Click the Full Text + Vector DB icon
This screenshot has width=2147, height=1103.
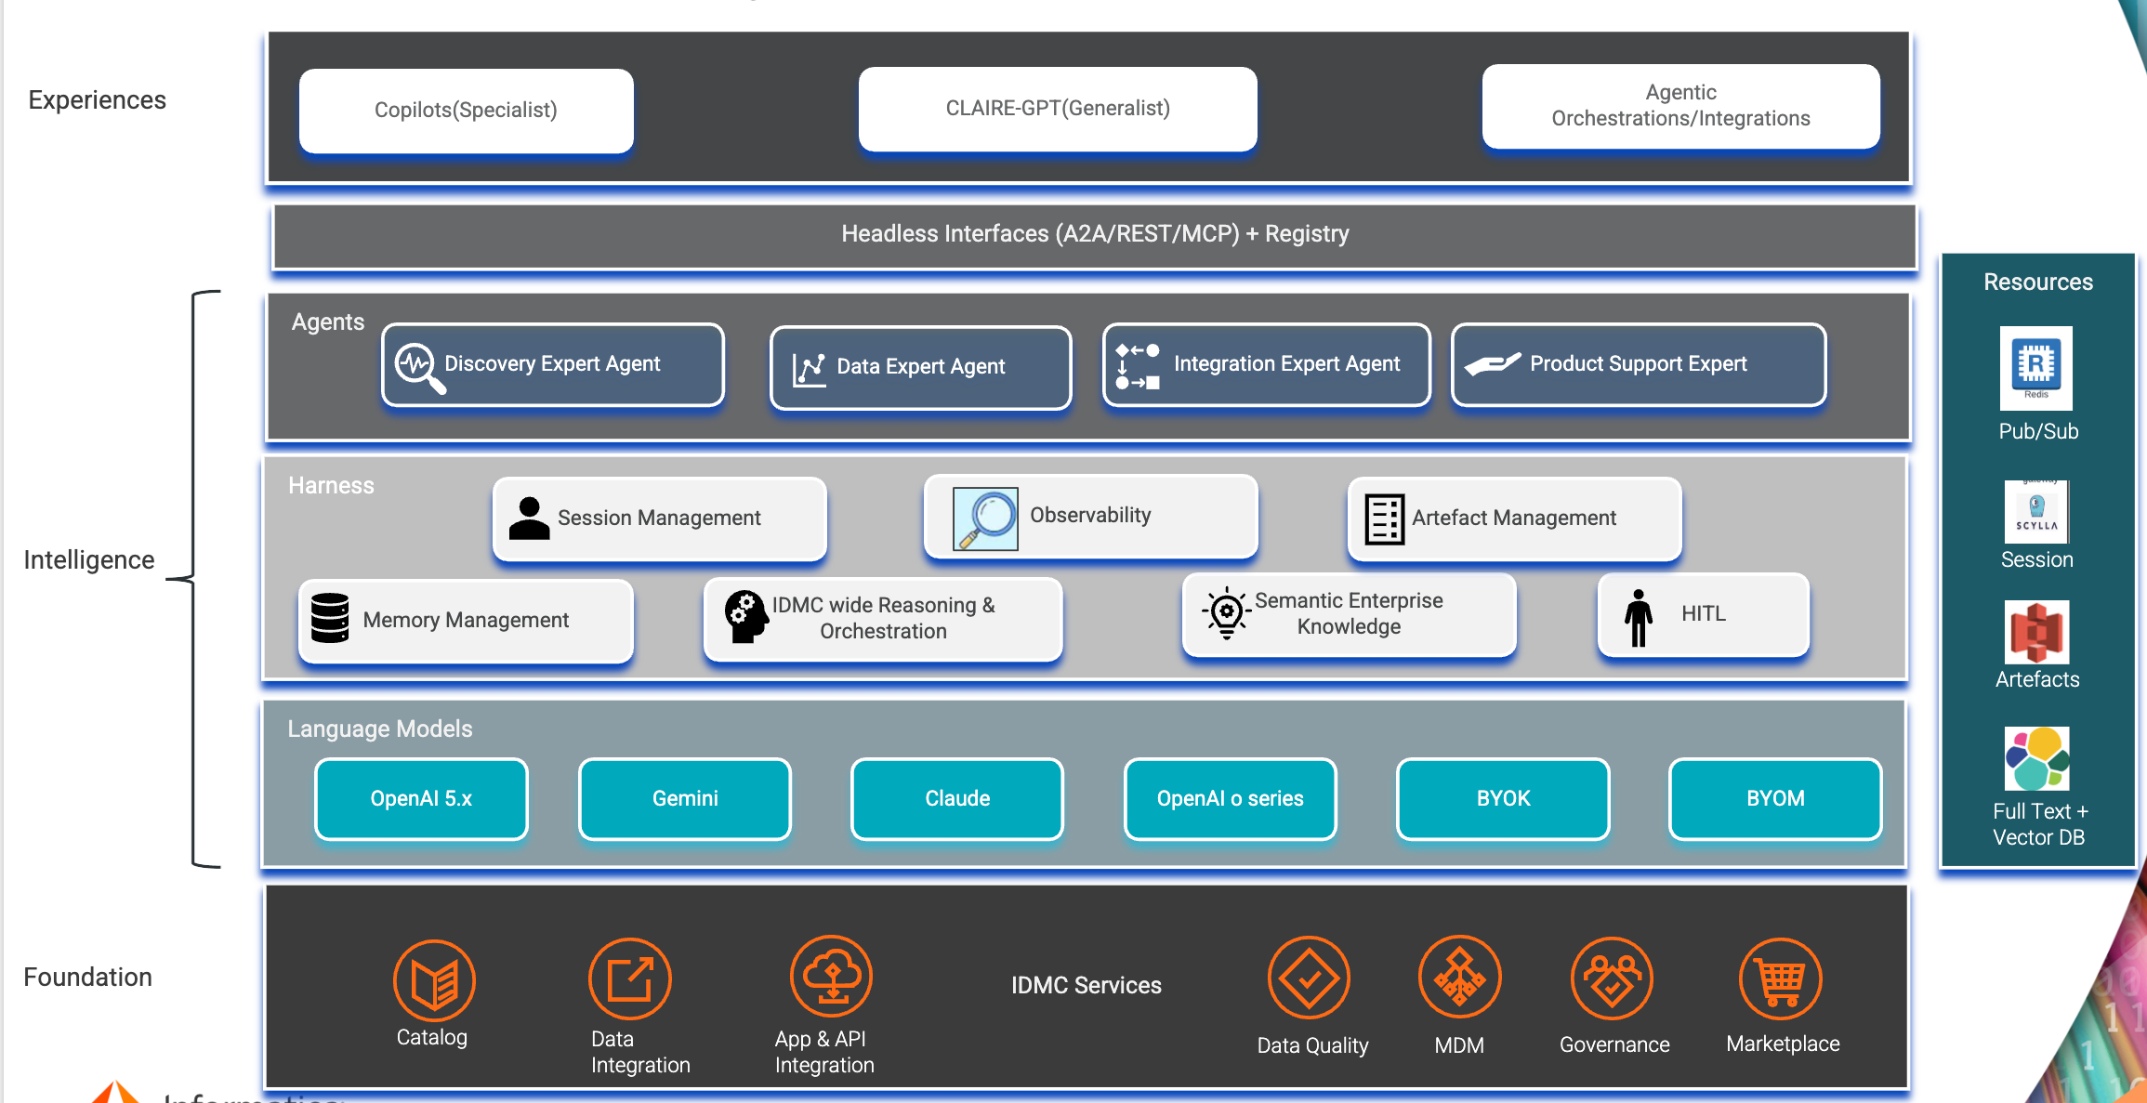2036,758
